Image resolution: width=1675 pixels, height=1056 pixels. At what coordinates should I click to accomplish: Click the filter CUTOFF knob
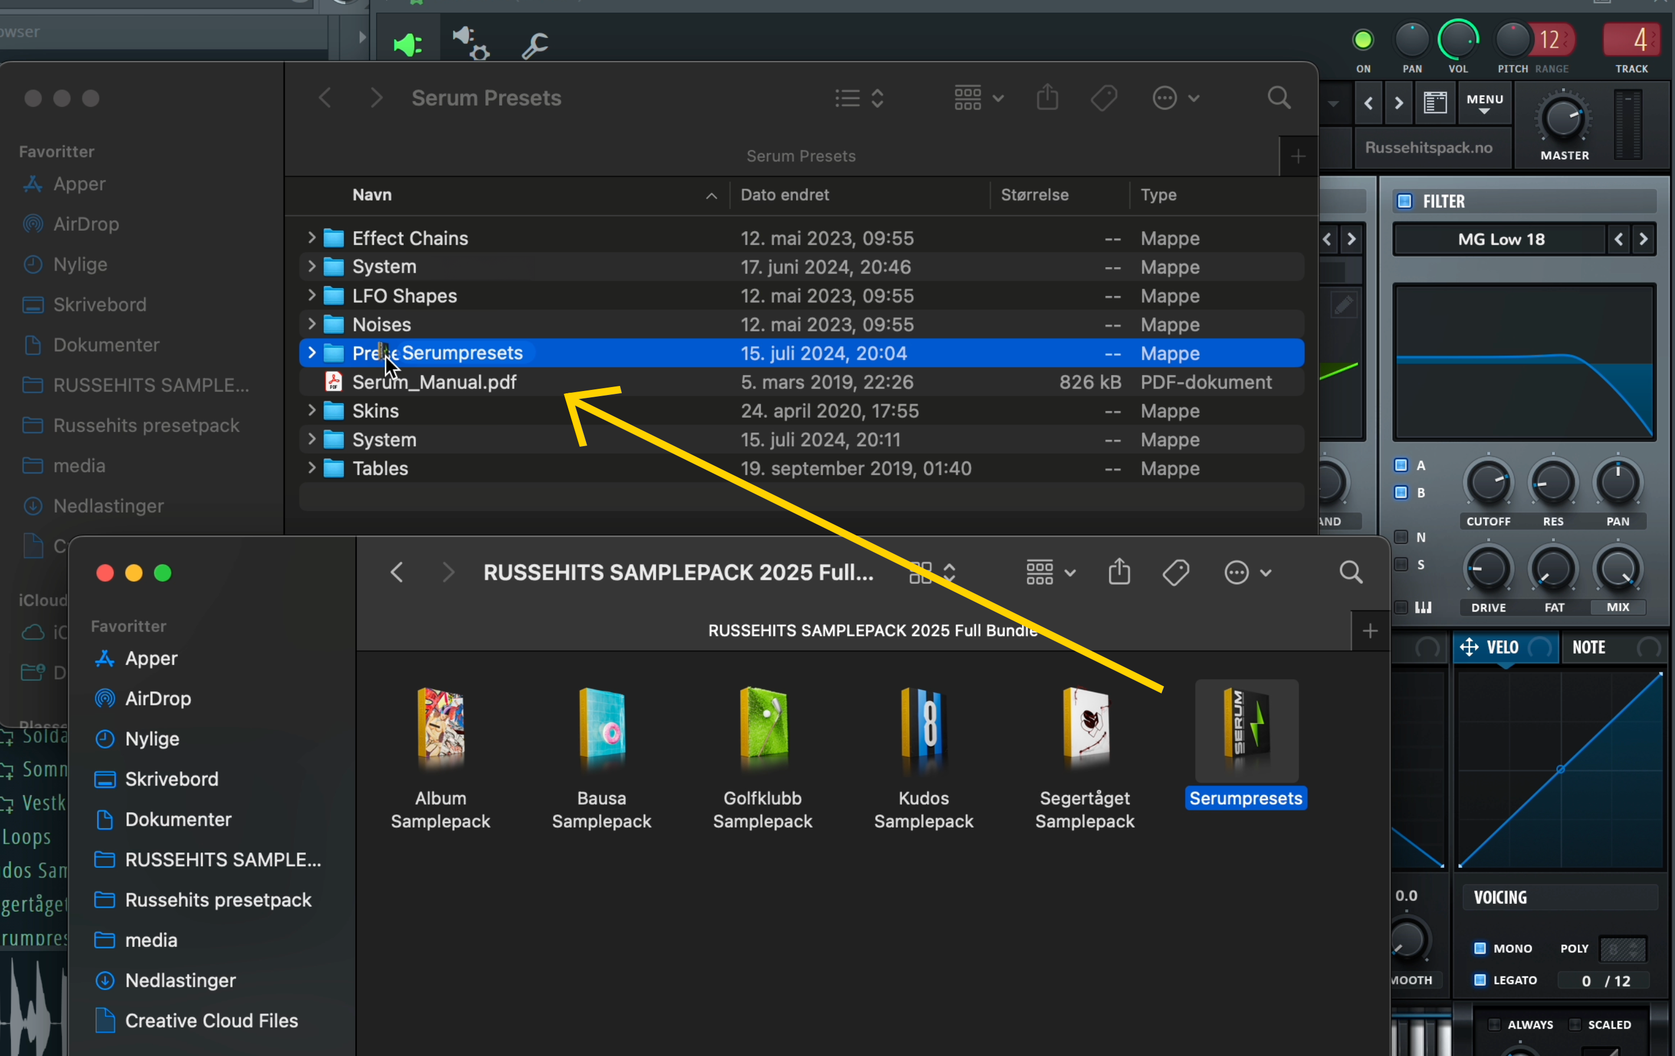(1488, 482)
